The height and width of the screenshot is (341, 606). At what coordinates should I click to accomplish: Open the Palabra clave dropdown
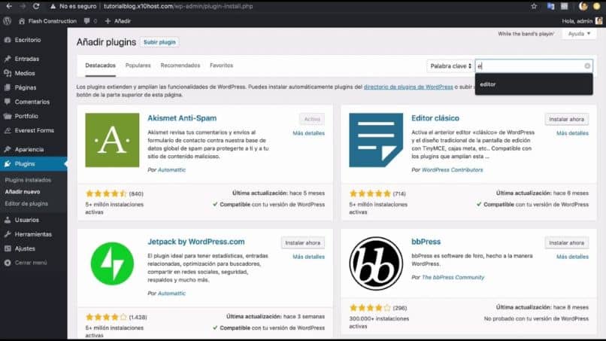450,65
